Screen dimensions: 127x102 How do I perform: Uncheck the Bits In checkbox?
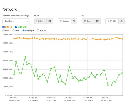[4, 27]
